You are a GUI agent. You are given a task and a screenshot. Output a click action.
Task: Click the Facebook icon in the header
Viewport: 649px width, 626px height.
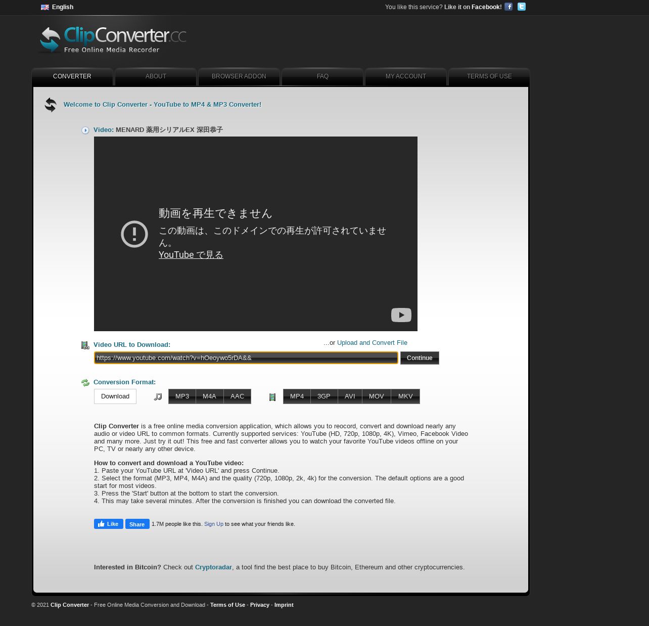point(508,7)
